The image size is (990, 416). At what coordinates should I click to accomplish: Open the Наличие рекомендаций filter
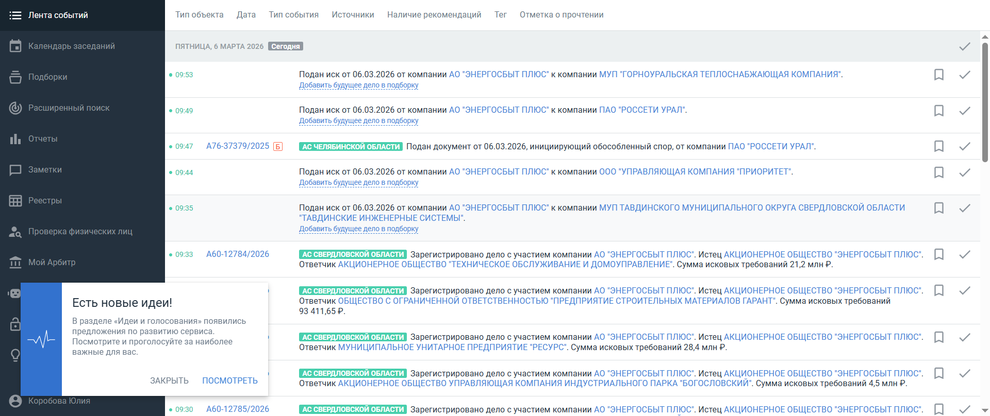click(434, 15)
